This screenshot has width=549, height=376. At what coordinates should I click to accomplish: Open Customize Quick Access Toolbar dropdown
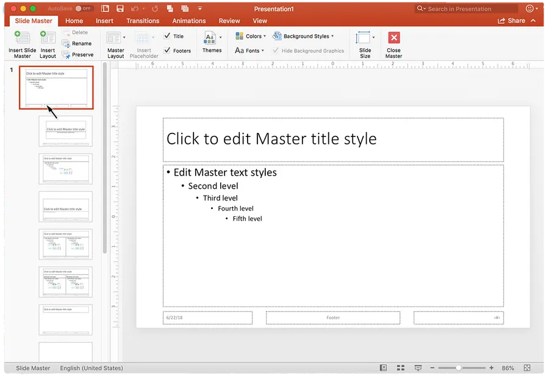[200, 9]
